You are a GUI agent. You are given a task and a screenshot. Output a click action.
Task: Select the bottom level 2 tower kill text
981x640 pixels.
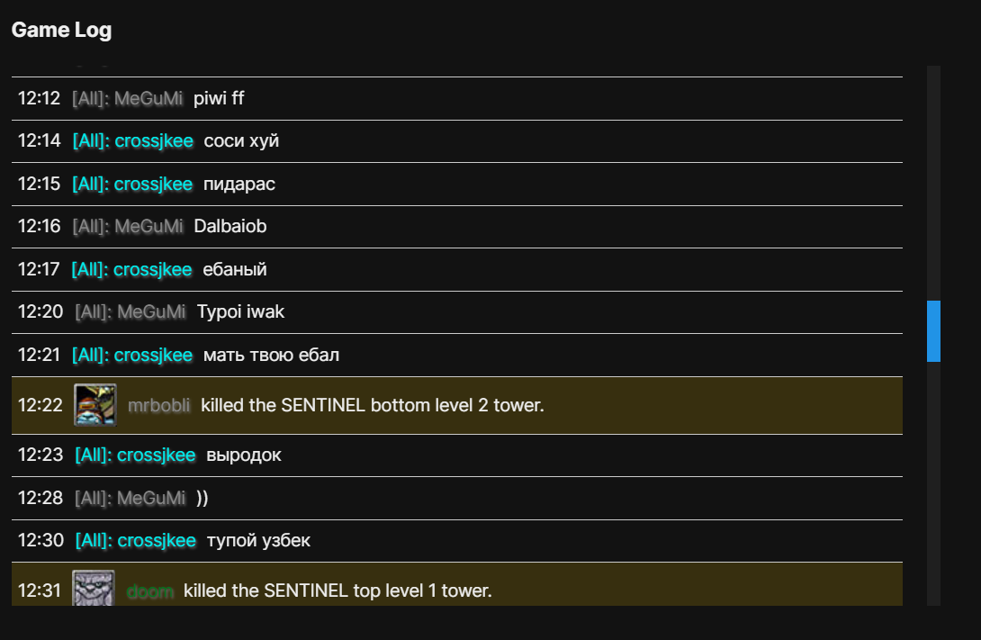[x=373, y=406]
